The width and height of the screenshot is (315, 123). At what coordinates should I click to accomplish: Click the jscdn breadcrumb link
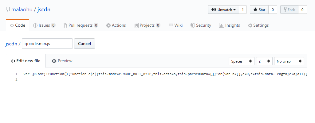(x=11, y=44)
